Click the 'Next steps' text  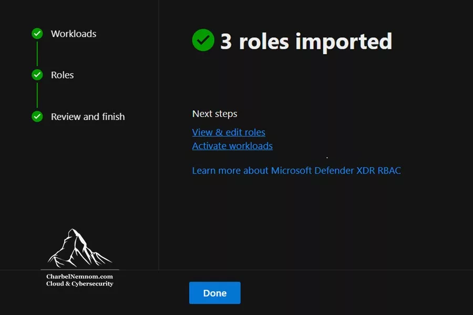pos(215,113)
